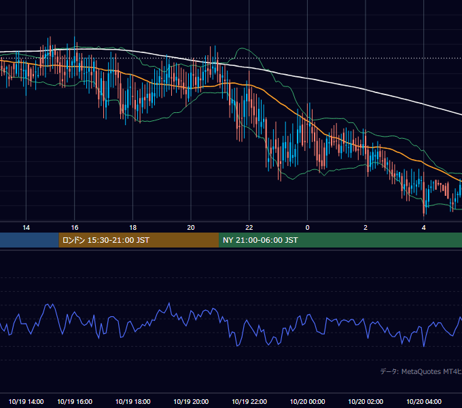
Task: Click the 10/19 22:00 date label
Action: coord(249,401)
